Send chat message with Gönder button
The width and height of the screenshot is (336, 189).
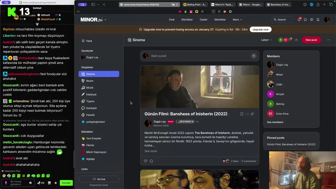coord(66,183)
